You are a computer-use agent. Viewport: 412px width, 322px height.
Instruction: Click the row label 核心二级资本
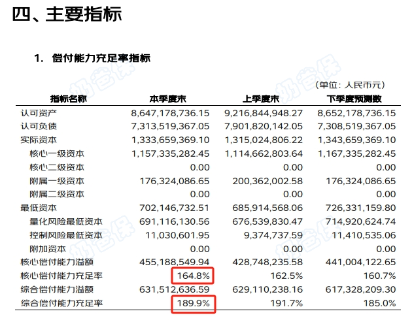click(x=57, y=167)
